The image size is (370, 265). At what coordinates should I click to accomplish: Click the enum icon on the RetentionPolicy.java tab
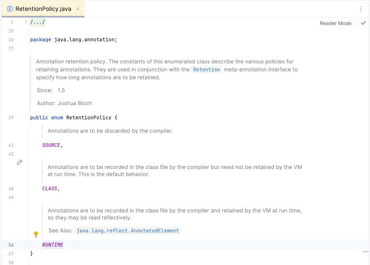tap(11, 8)
